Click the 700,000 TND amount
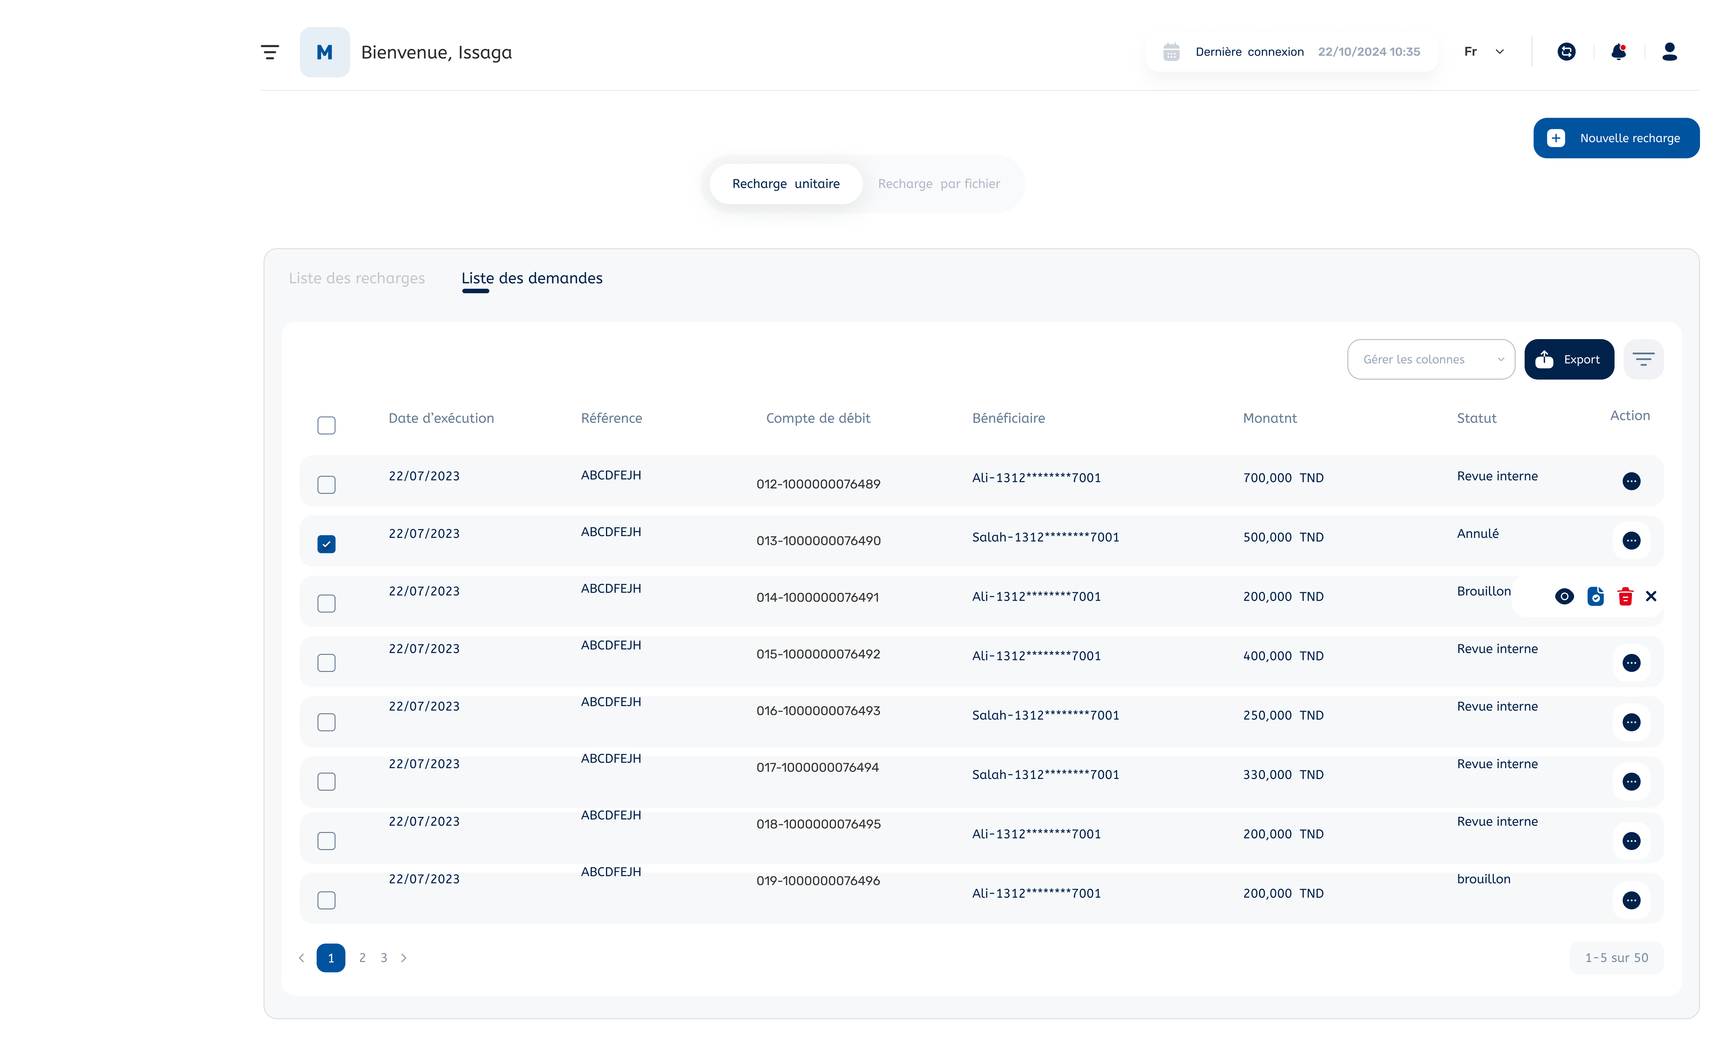The width and height of the screenshot is (1727, 1047). point(1283,478)
